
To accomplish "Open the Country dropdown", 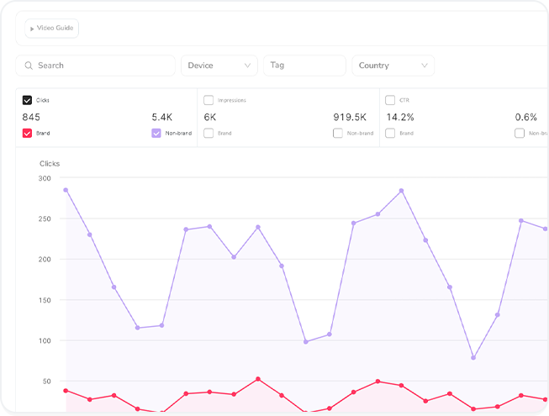I will 392,66.
